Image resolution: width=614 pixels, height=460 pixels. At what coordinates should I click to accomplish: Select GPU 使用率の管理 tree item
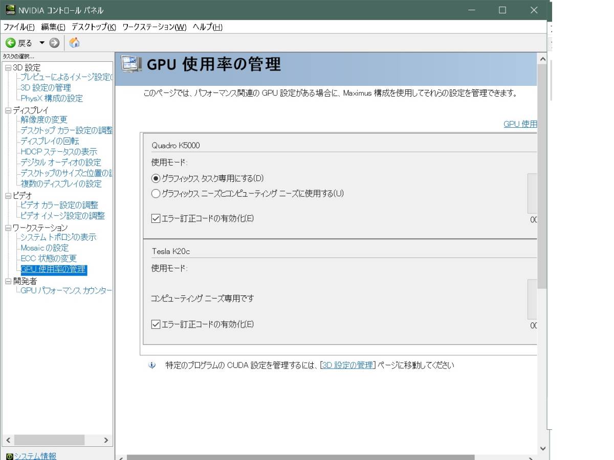54,269
